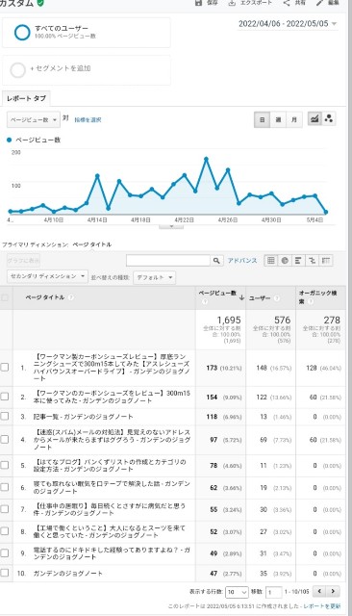Click the peak data point on the chart

tap(206, 159)
